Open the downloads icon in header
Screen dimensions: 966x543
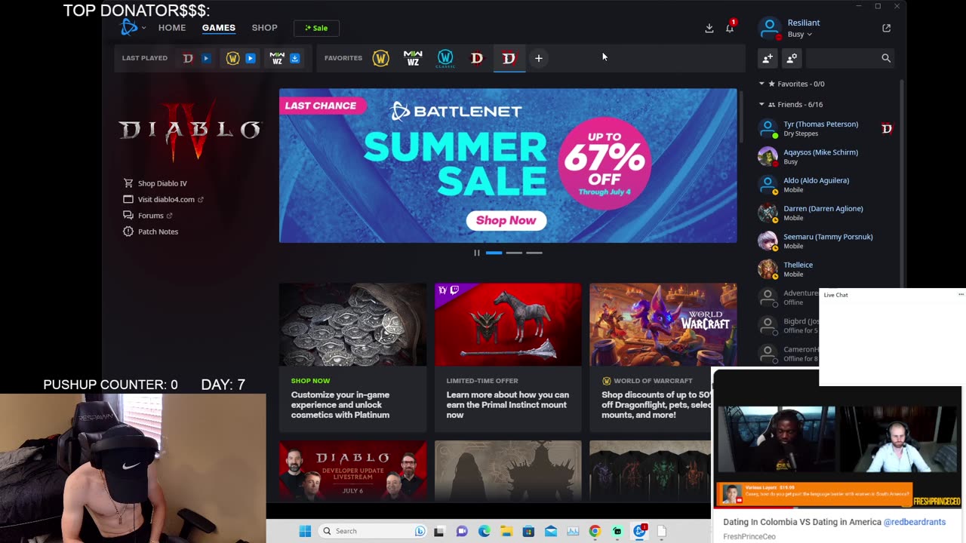709,28
